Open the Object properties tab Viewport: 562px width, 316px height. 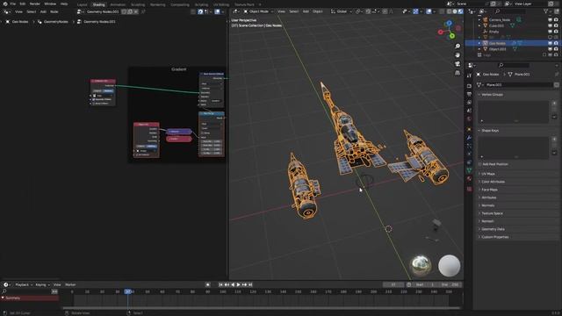[x=469, y=129]
